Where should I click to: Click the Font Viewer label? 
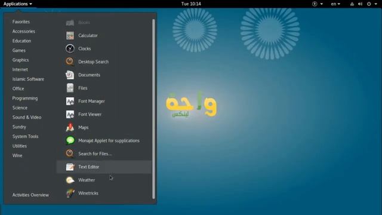90,114
